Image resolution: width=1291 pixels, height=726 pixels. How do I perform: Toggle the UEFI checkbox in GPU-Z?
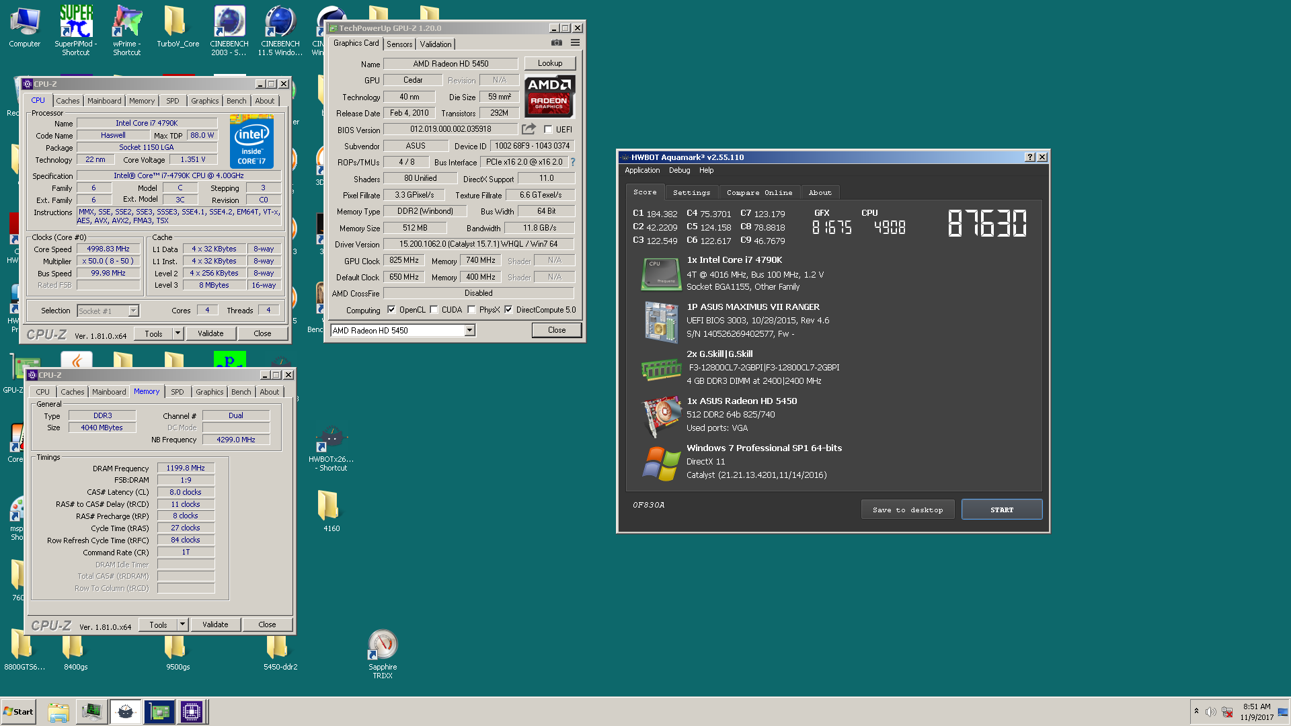point(548,130)
